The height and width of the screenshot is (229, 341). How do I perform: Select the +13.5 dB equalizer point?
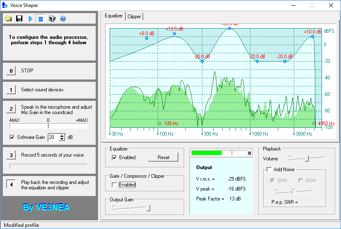(174, 33)
